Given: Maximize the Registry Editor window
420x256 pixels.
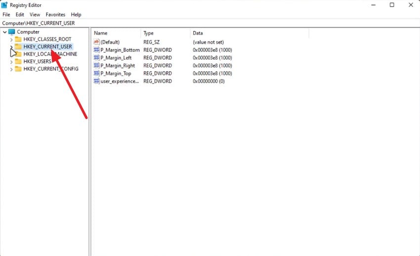Looking at the screenshot, I should [392, 5].
